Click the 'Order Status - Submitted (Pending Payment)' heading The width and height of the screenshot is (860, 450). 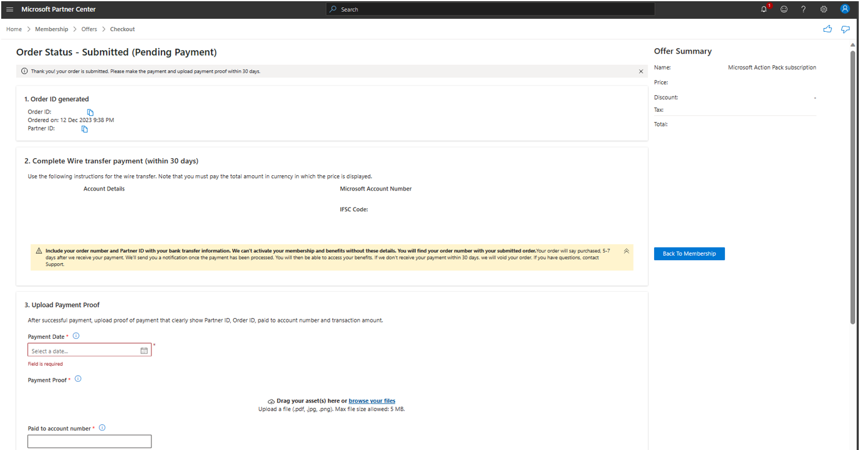click(x=117, y=53)
